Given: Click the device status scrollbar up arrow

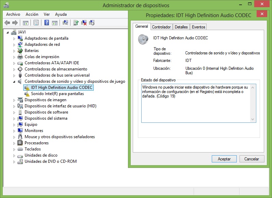Looking at the screenshot, I should (252, 88).
